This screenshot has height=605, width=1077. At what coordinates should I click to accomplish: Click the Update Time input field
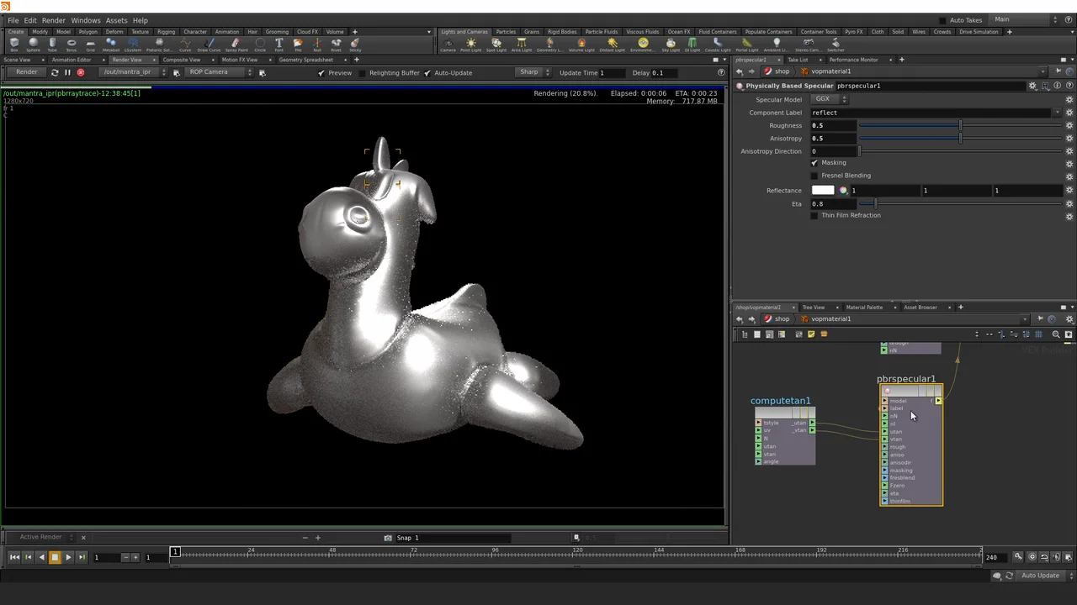click(x=610, y=73)
